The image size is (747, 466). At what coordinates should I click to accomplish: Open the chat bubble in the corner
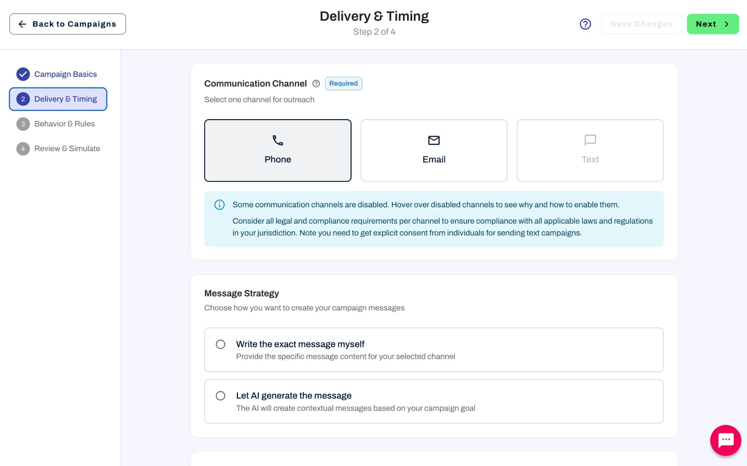tap(725, 440)
